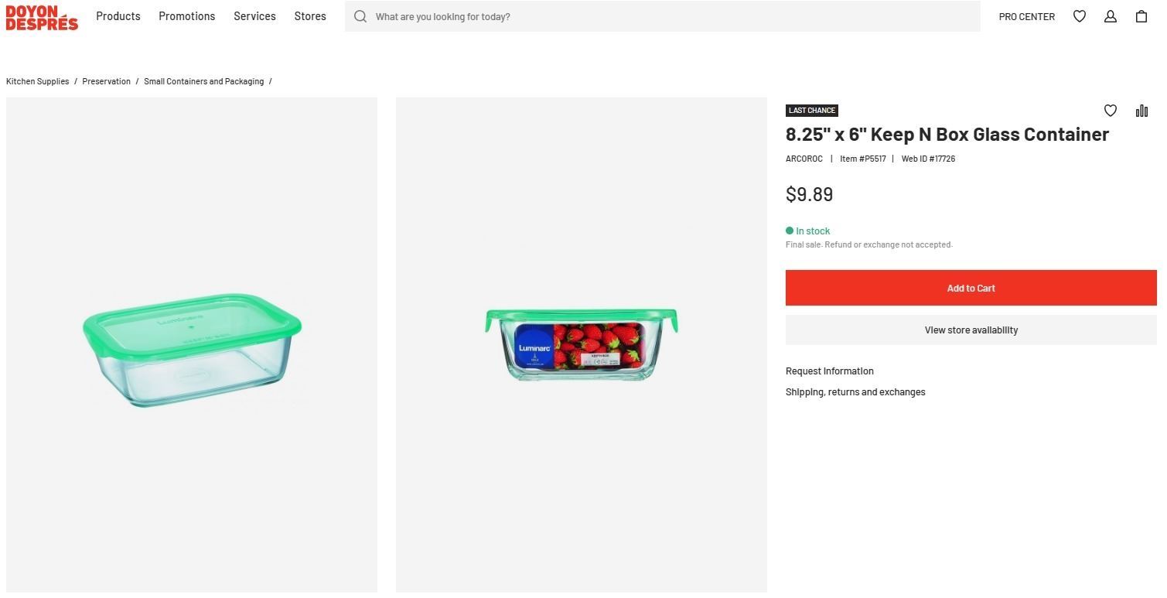Open the shopping bag cart icon

1141,16
